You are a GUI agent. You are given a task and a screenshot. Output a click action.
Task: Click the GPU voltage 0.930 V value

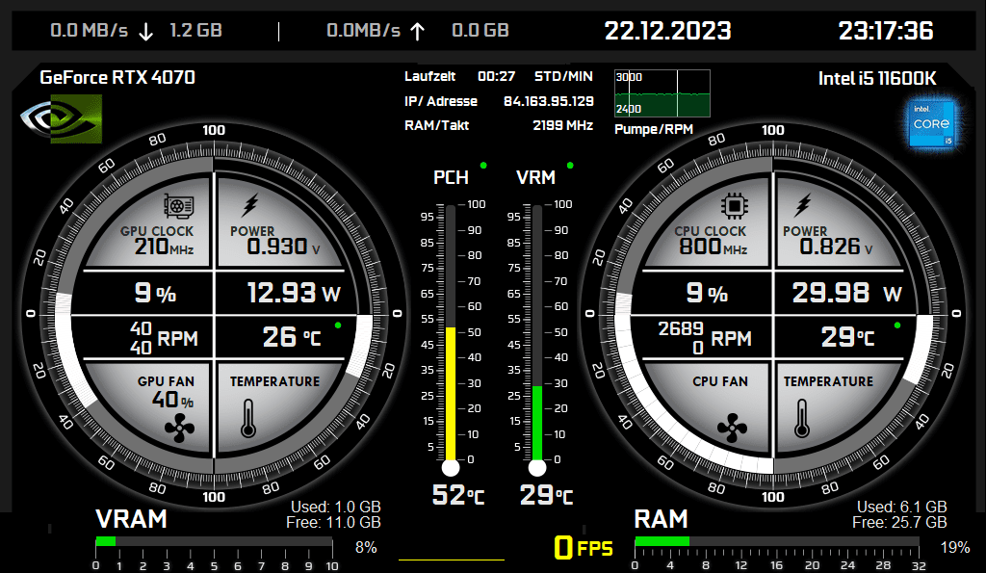pos(284,247)
